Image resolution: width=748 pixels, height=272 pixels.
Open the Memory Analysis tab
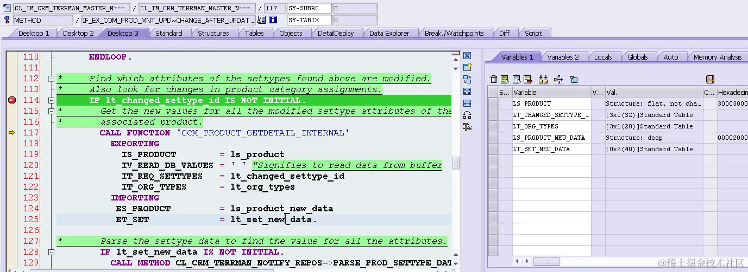click(x=718, y=57)
